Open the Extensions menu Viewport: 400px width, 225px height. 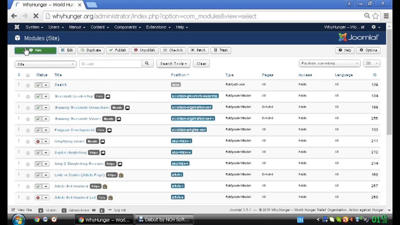(x=158, y=27)
